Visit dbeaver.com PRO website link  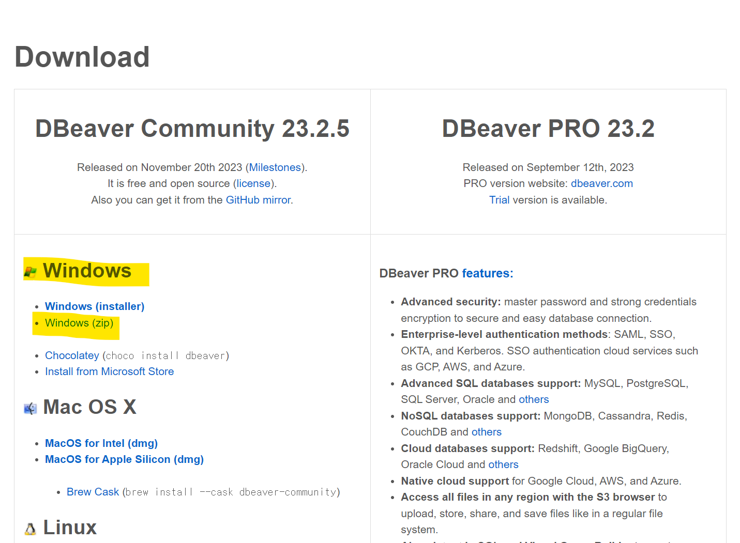pos(602,183)
